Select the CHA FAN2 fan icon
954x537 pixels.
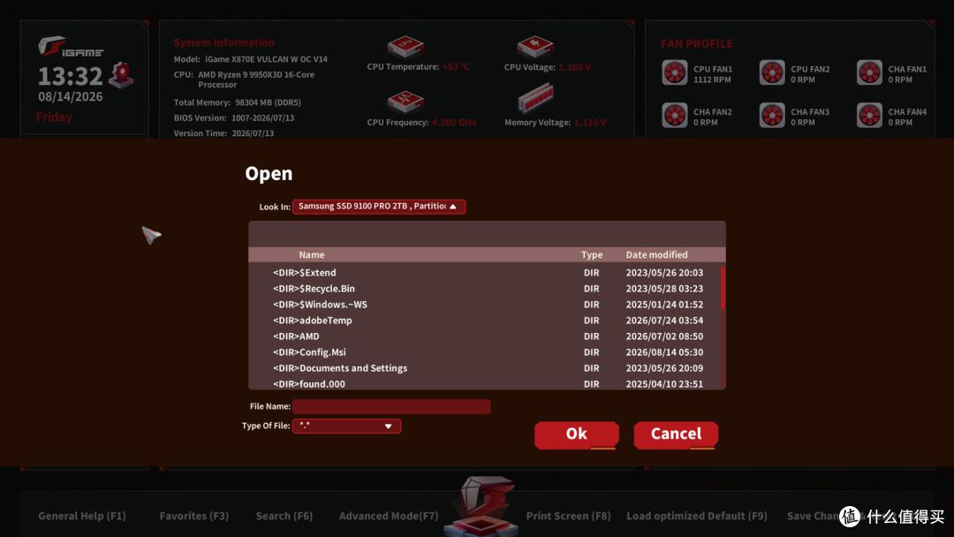click(675, 116)
